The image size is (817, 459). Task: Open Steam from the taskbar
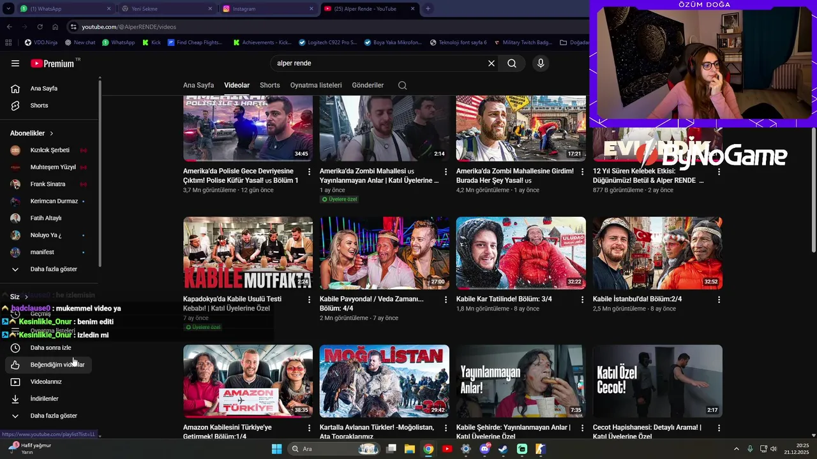coord(503,449)
